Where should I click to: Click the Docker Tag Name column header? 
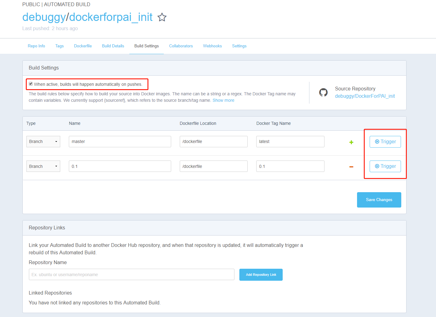(273, 123)
